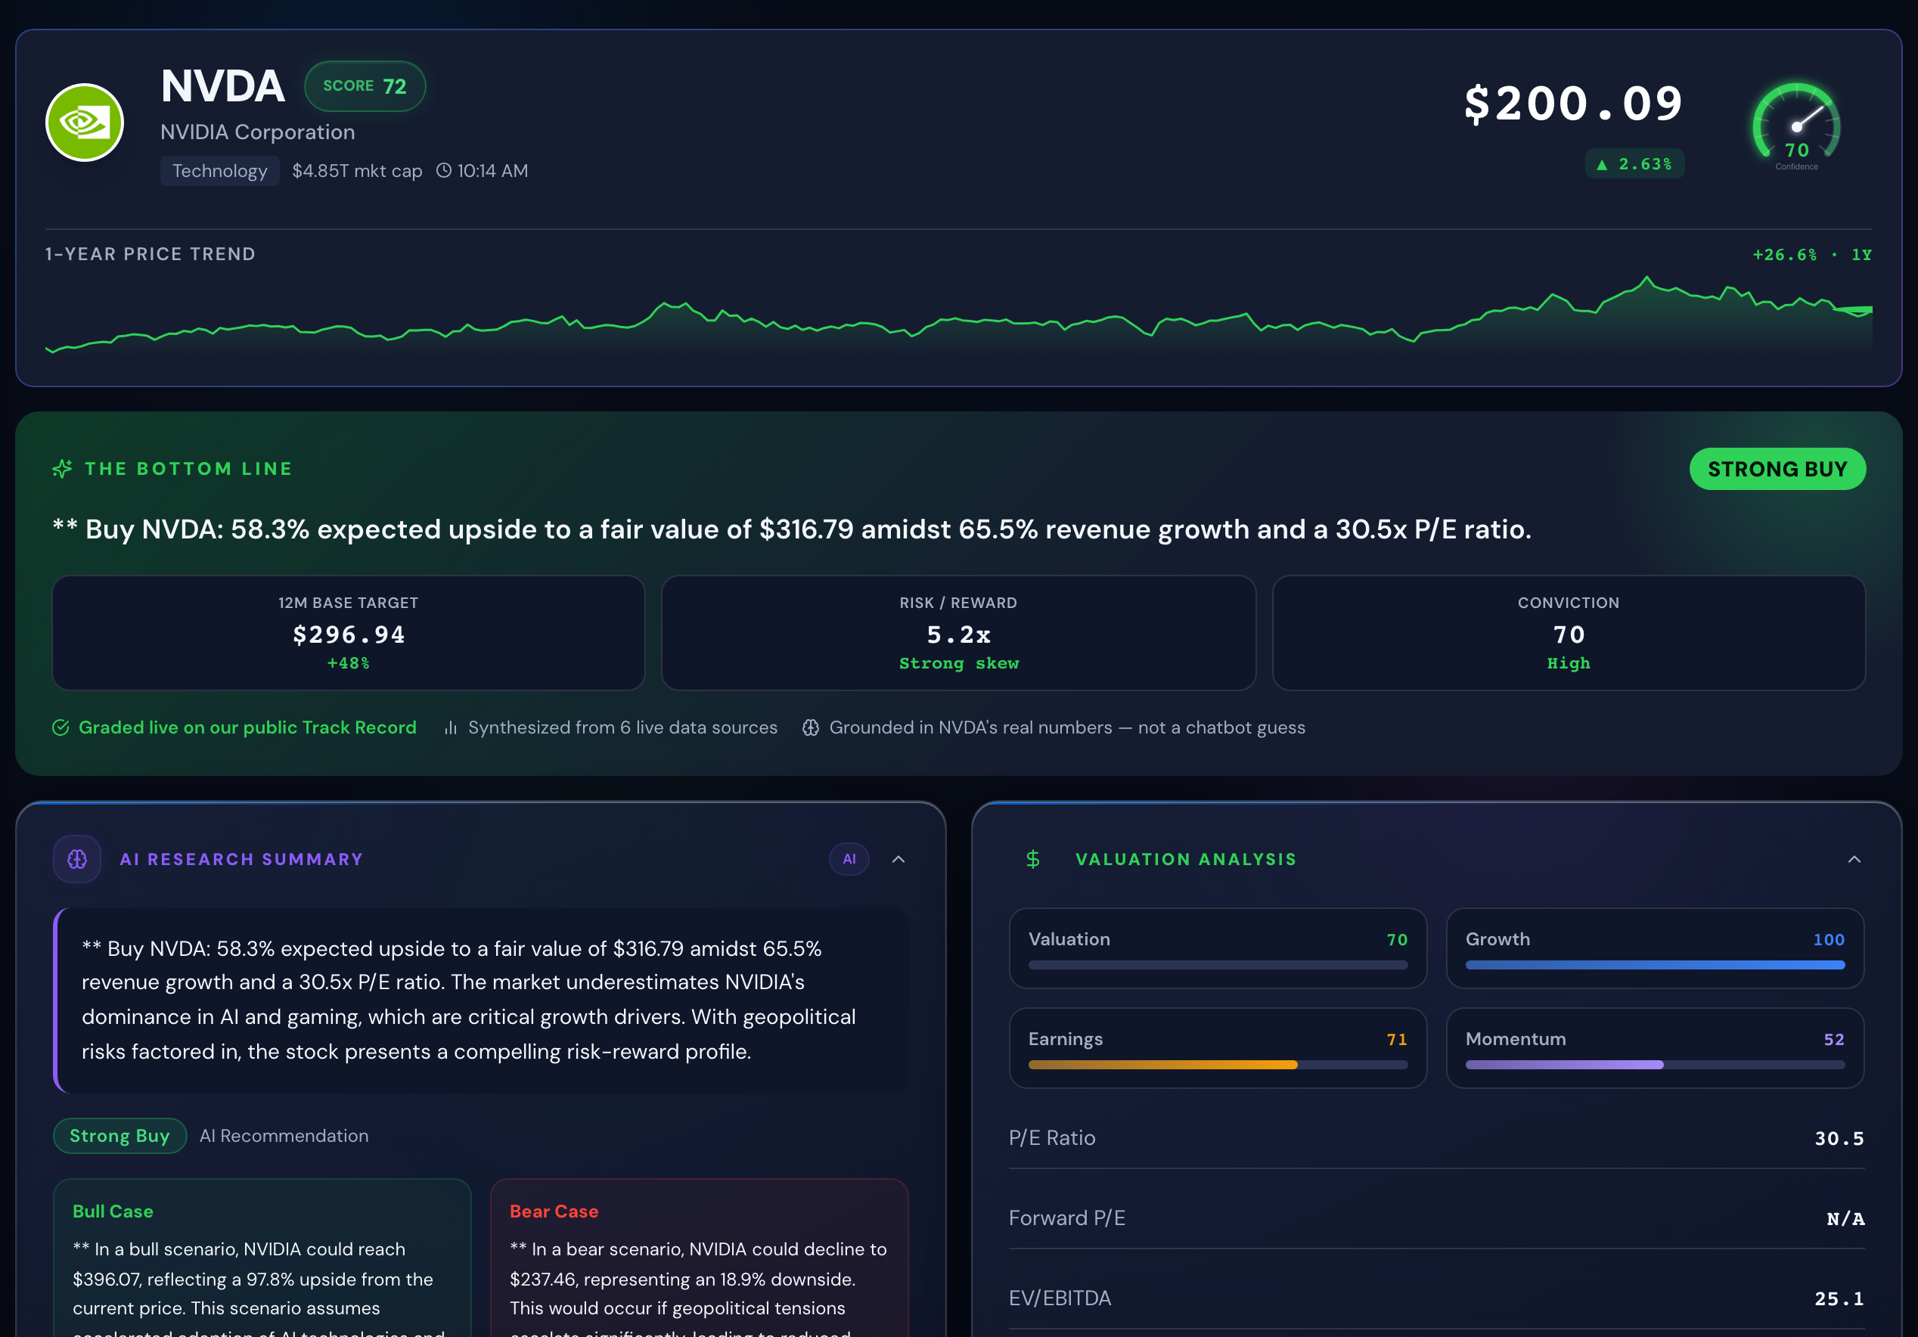Click the Strong skew label

pos(958,663)
